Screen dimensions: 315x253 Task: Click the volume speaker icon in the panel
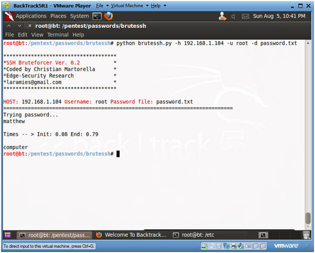point(233,17)
